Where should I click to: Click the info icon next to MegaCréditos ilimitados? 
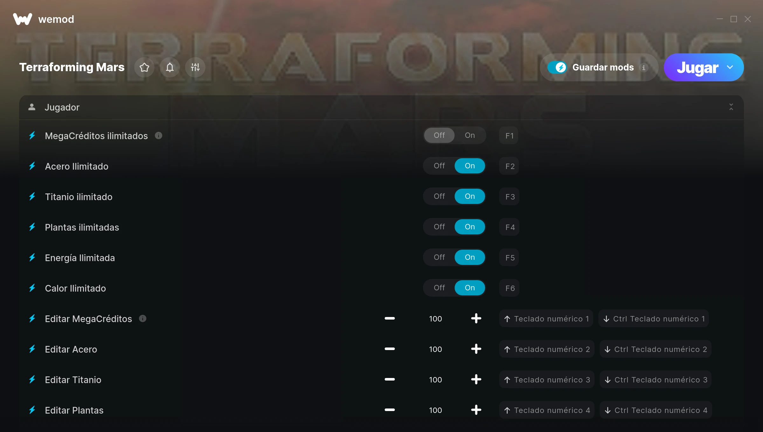[158, 136]
